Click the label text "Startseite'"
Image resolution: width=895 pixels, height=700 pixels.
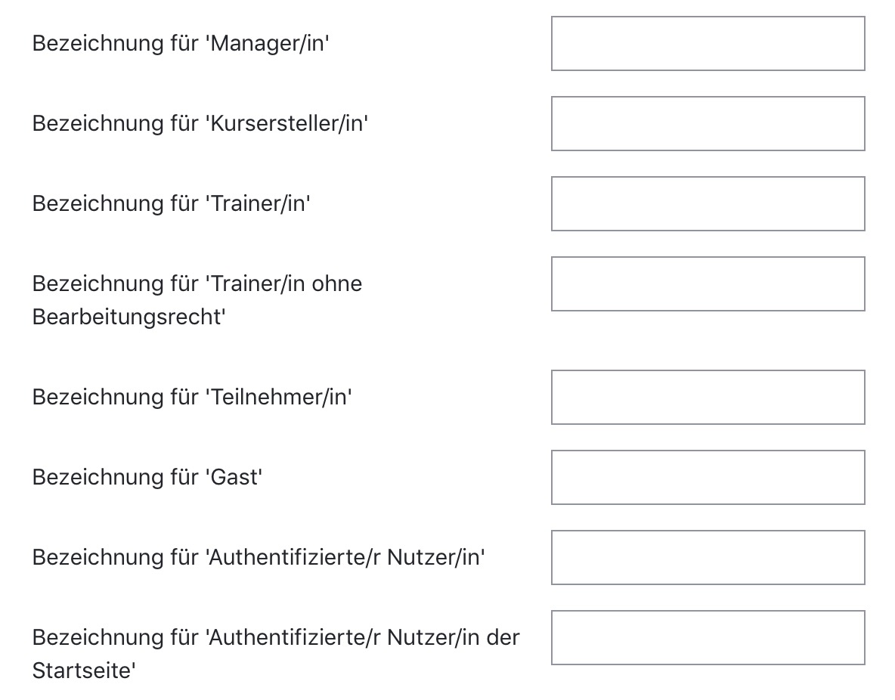click(83, 671)
